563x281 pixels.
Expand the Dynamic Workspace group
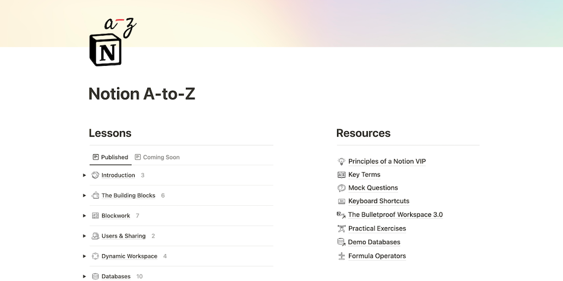[x=85, y=256]
